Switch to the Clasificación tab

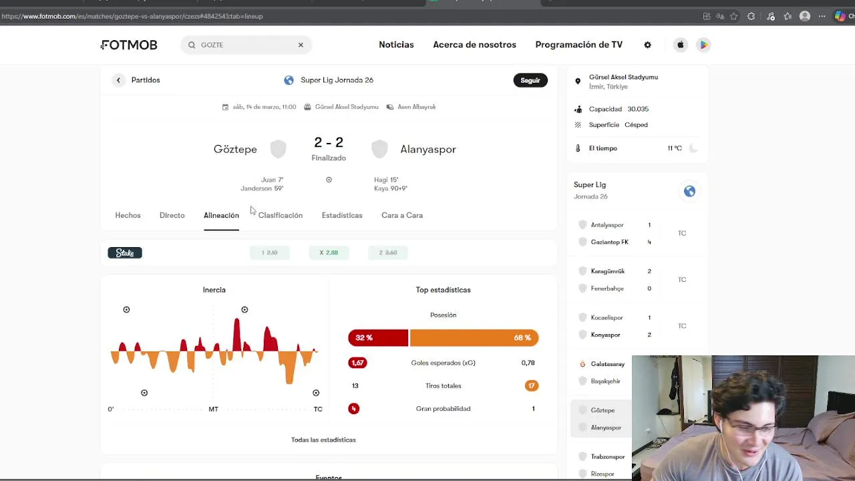[x=281, y=215]
